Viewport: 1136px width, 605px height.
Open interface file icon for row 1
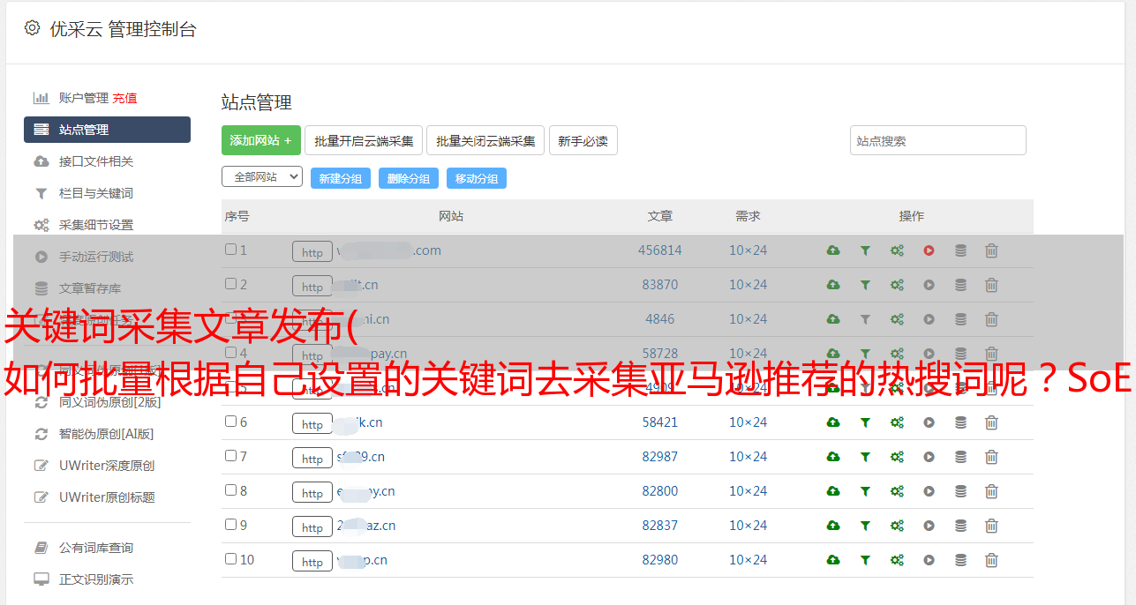click(833, 250)
